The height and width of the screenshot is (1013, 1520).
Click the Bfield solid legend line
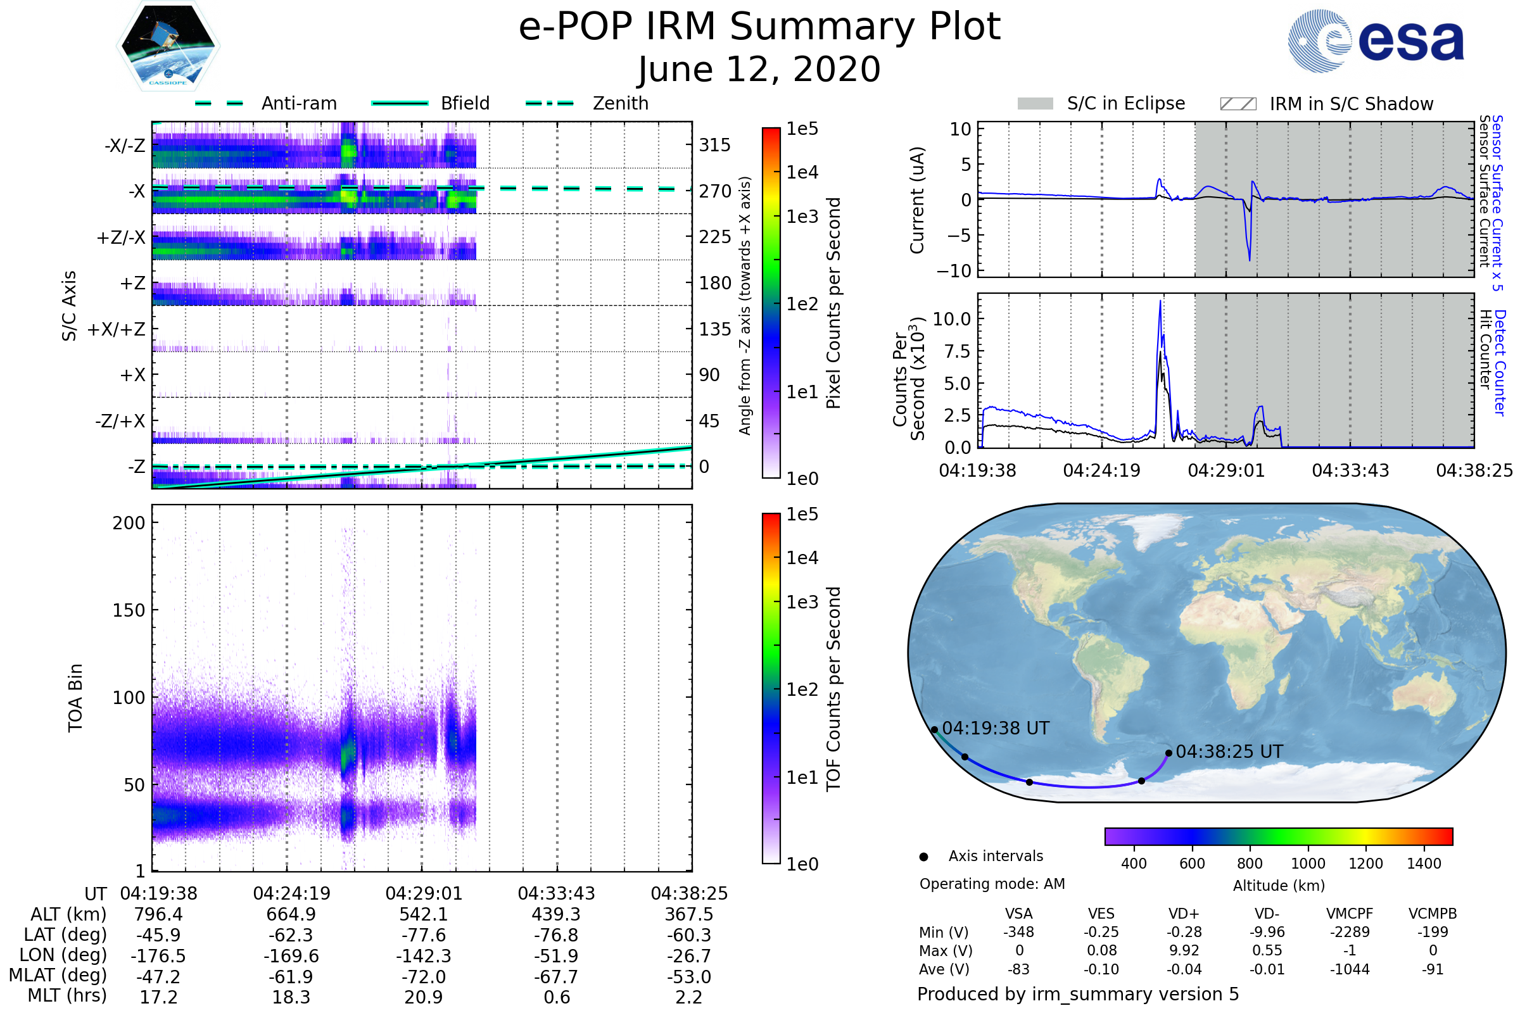(x=400, y=103)
